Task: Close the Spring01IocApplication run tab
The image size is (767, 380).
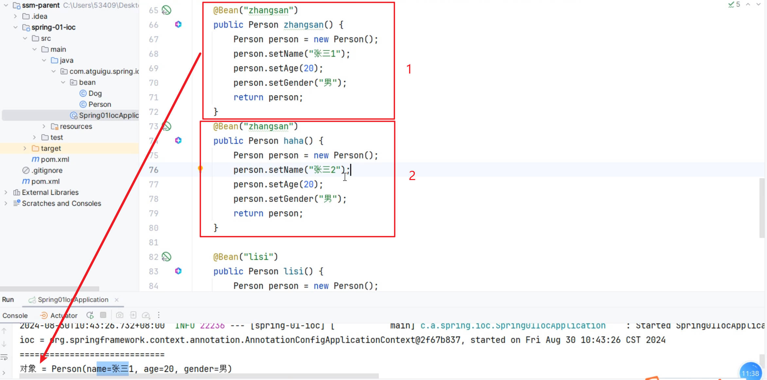Action: point(117,300)
